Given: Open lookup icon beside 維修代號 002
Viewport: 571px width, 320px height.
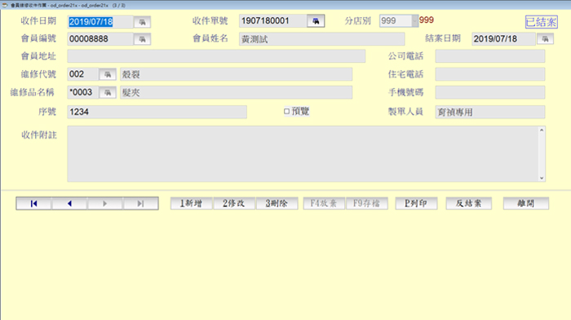Looking at the screenshot, I should pos(108,75).
